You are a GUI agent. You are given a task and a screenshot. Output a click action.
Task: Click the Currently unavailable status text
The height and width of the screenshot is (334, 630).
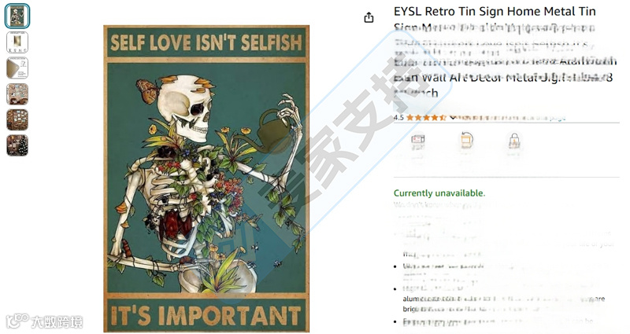coord(439,193)
